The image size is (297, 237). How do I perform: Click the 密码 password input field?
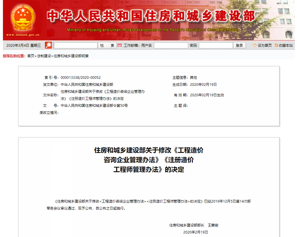(216, 45)
